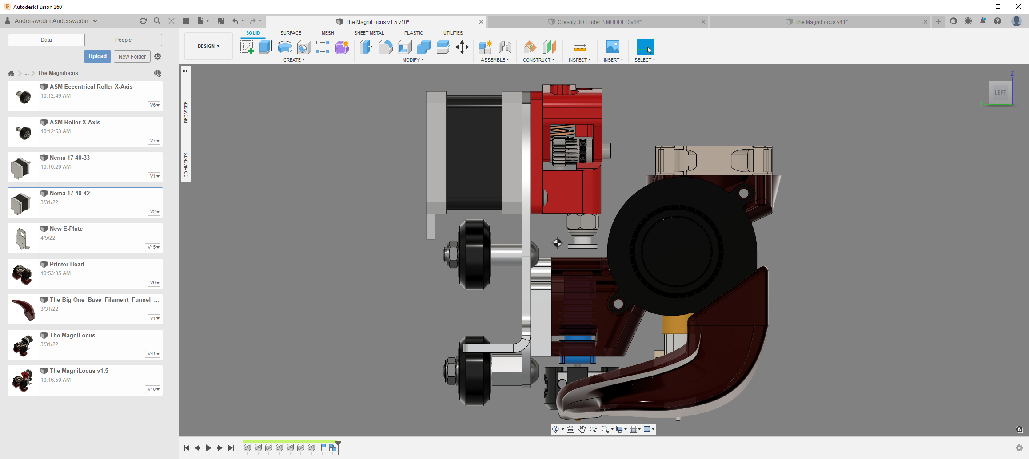Expand the CREATE menu
This screenshot has height=459, width=1029.
pos(294,60)
